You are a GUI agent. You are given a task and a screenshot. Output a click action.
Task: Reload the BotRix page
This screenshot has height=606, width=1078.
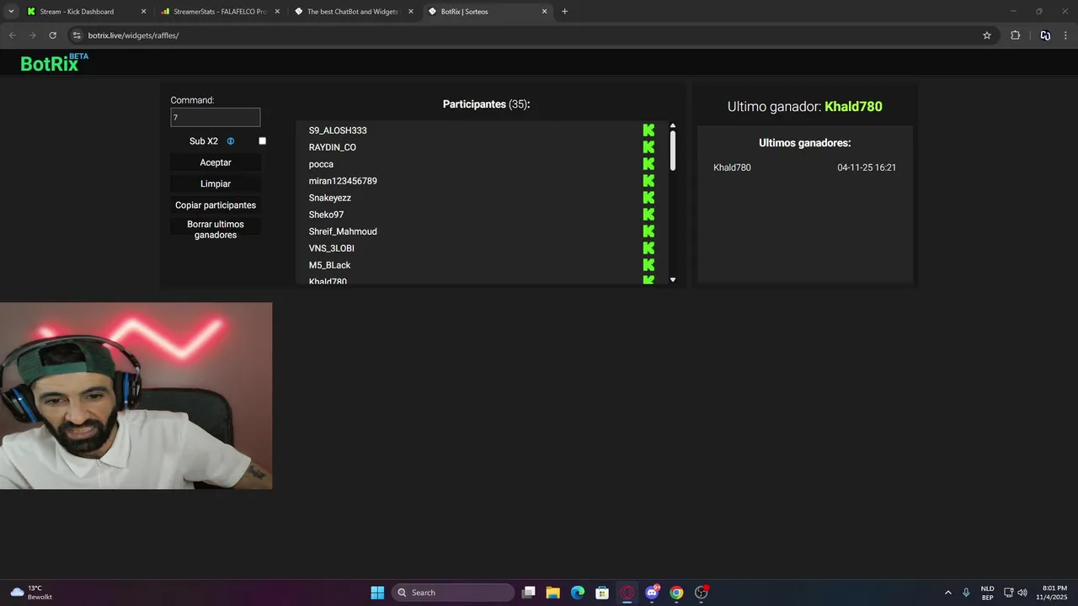click(x=52, y=35)
